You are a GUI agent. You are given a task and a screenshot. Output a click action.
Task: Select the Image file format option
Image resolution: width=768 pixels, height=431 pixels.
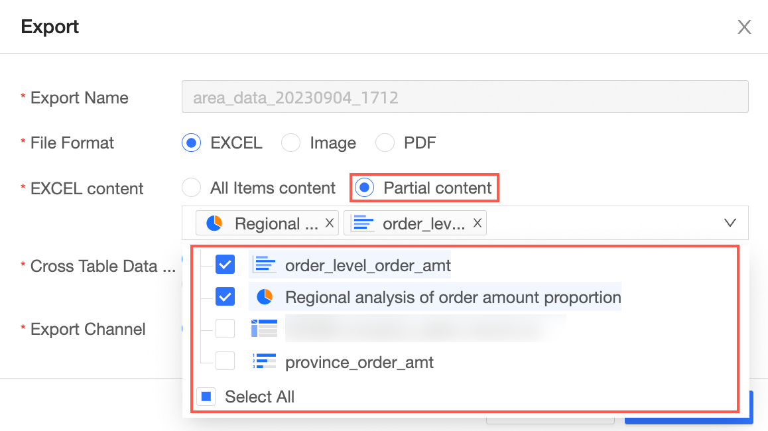(x=290, y=143)
